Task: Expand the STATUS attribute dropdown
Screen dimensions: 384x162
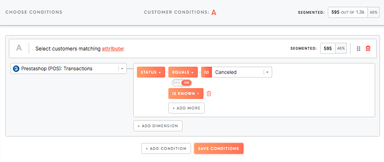Action: point(151,72)
